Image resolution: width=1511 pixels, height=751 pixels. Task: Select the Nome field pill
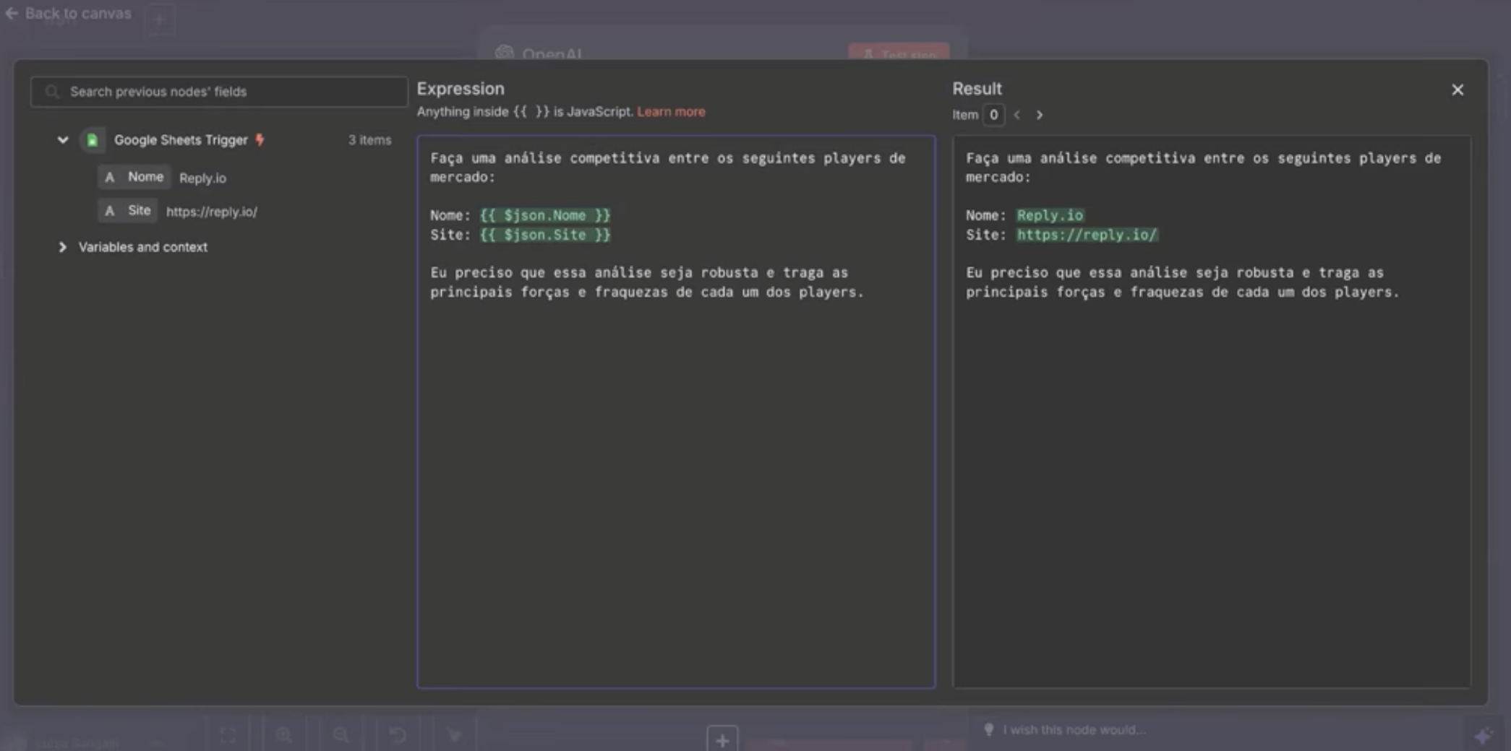(x=135, y=177)
